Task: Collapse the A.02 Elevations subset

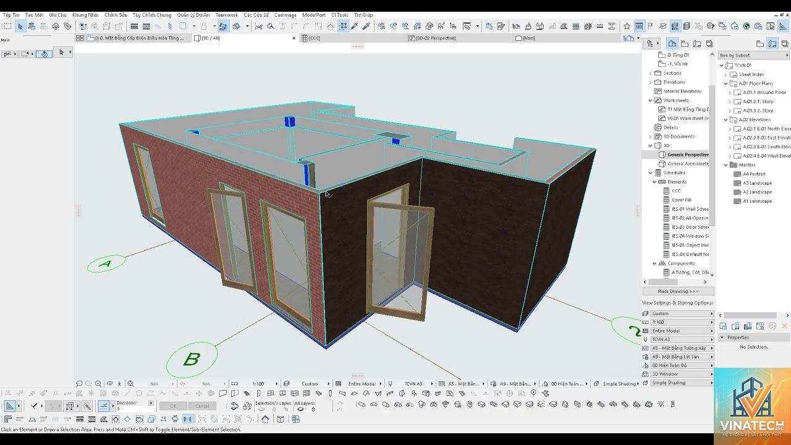Action: [x=726, y=120]
